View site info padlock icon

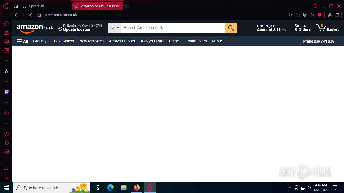39,15
